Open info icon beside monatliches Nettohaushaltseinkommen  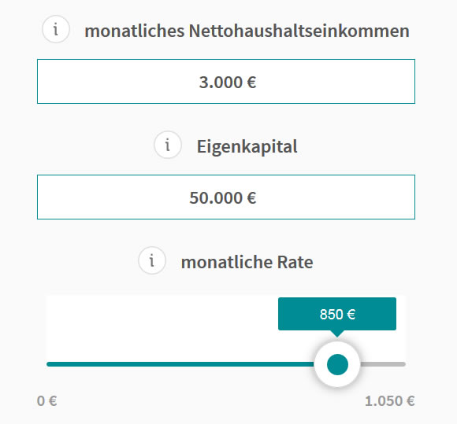(56, 29)
